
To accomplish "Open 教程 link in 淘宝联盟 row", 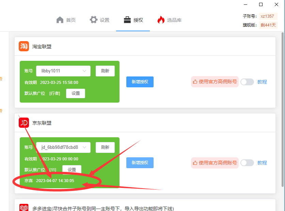I will click(262, 82).
